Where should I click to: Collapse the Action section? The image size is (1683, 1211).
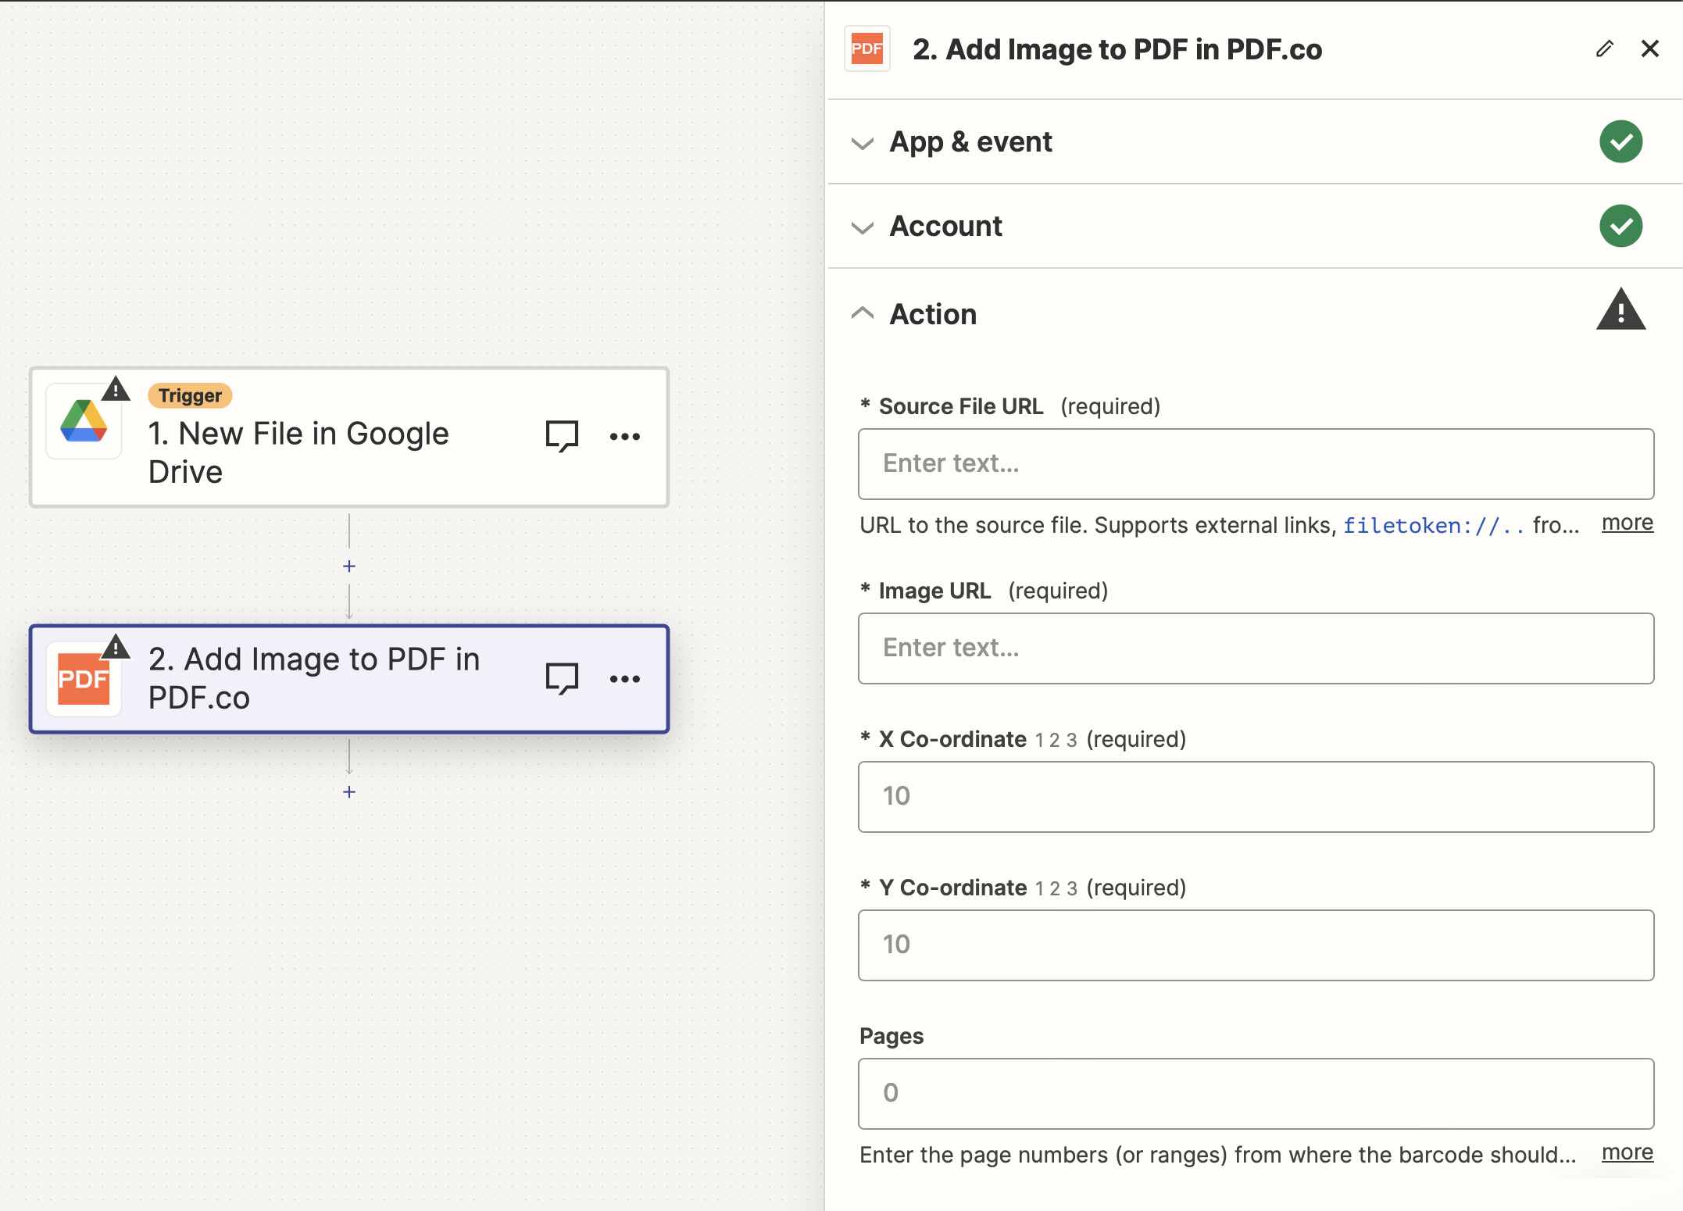(863, 313)
